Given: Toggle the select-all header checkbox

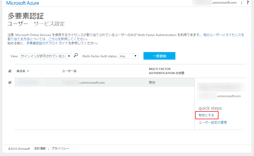Looking at the screenshot, I should click(x=10, y=71).
